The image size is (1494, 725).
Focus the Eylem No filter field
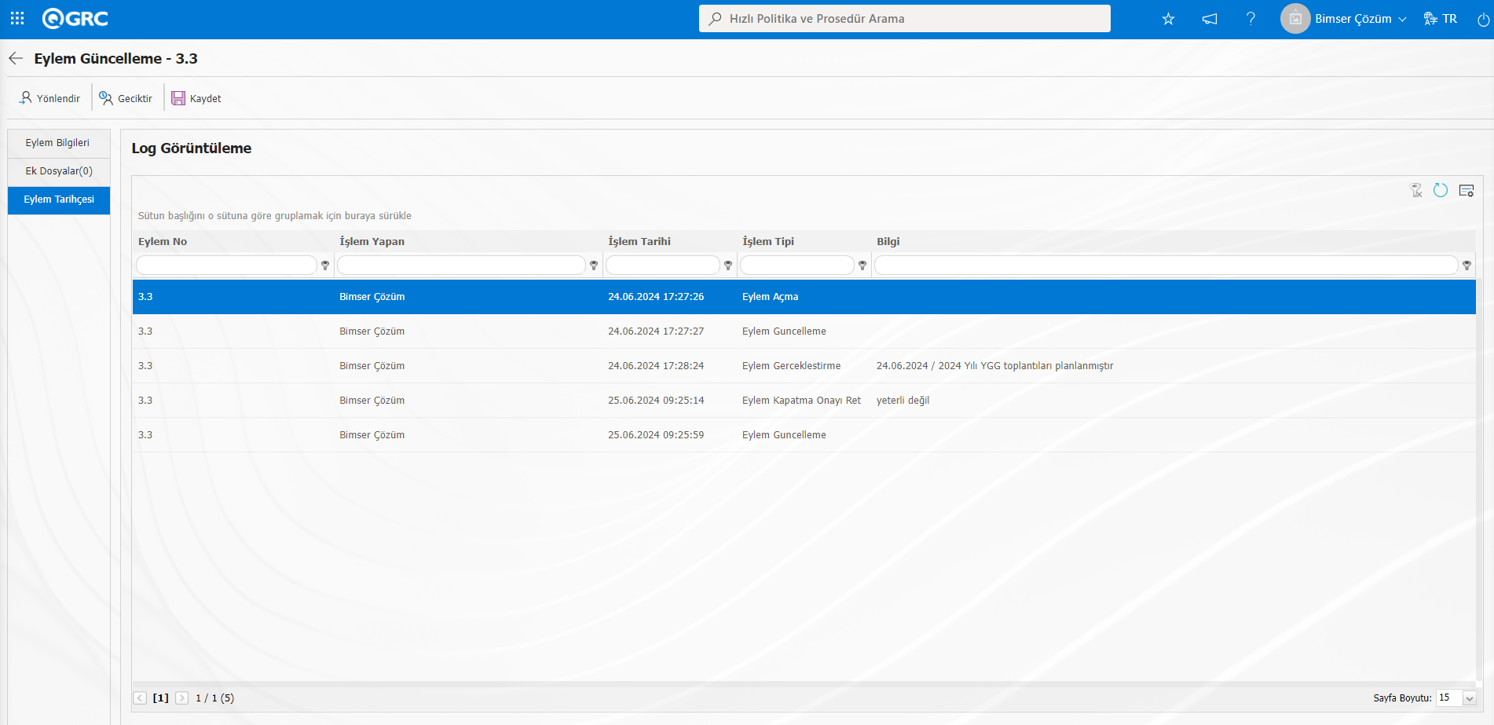pyautogui.click(x=226, y=265)
